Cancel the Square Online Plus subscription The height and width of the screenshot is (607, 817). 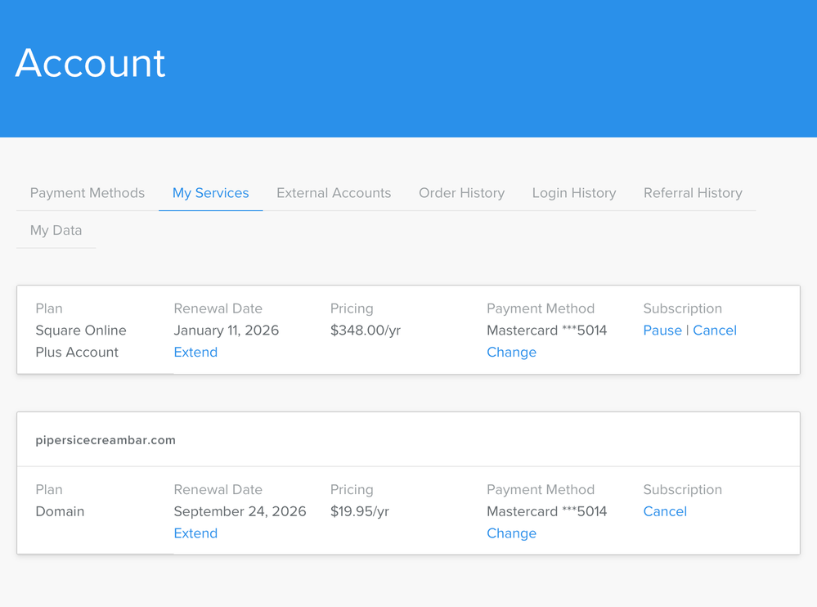(715, 330)
